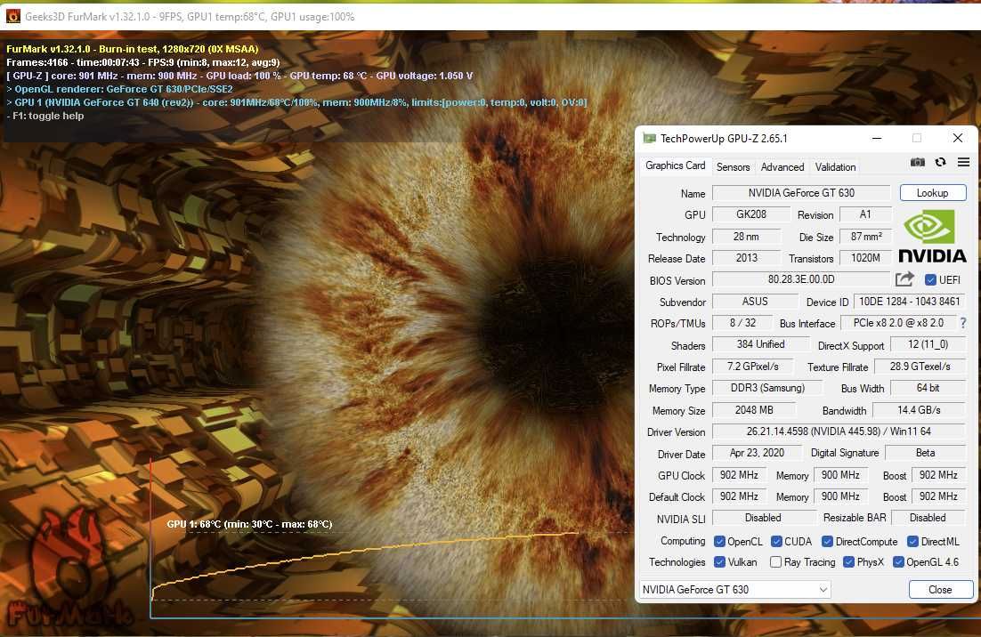Click the Die Size value 87 mm²

865,237
